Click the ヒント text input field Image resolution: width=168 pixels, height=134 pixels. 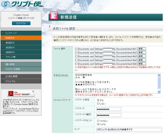tap(129, 130)
